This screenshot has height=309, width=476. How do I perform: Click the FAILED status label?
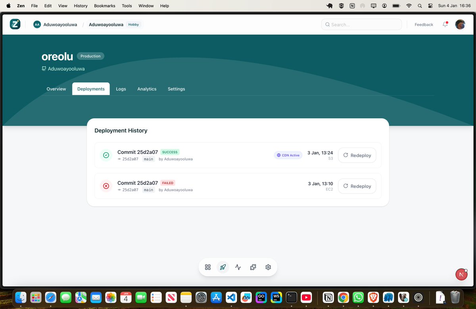pyautogui.click(x=168, y=183)
